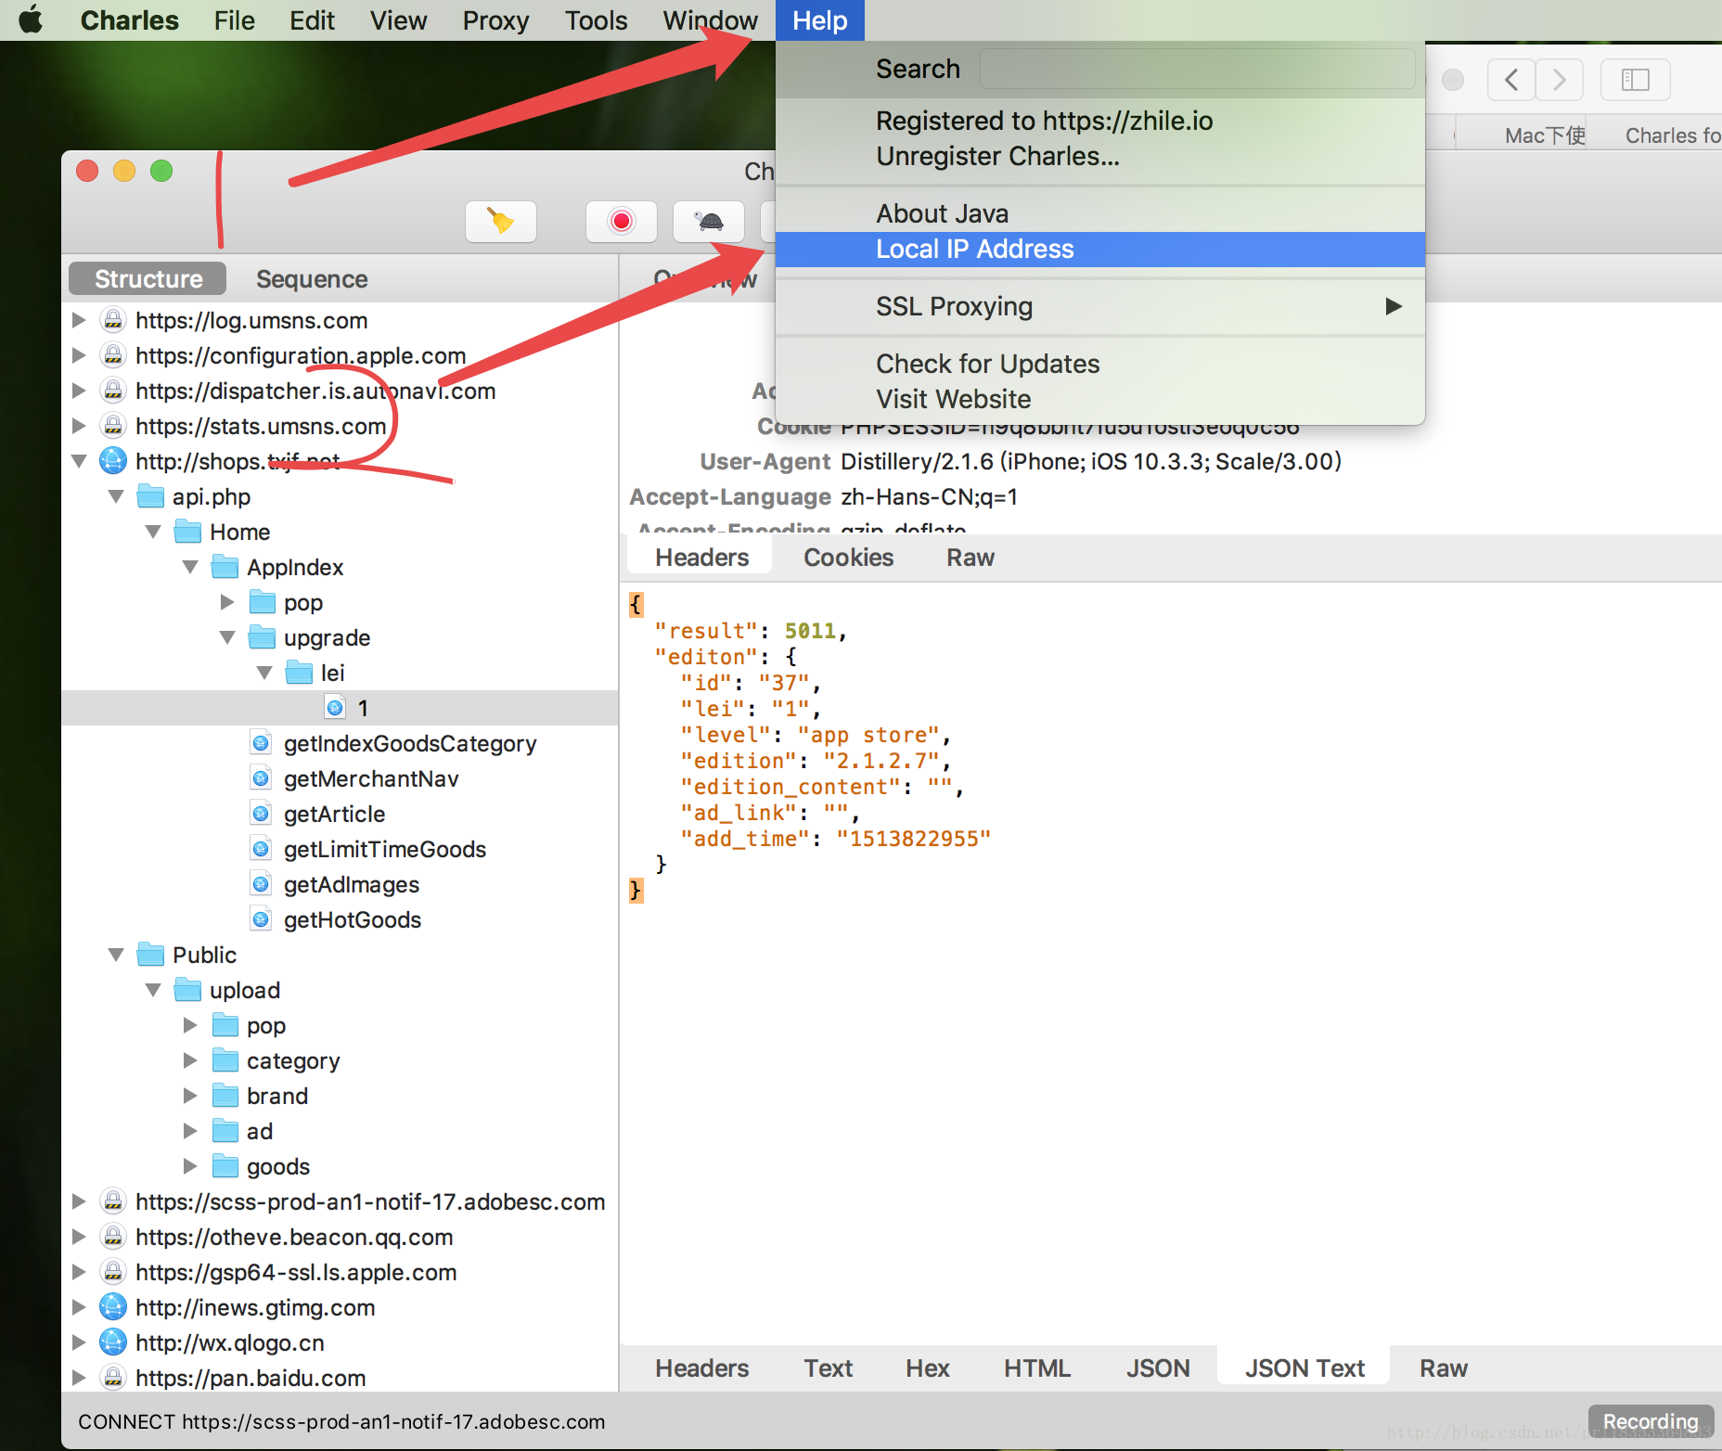Expand the goods folder under upload
The width and height of the screenshot is (1722, 1451).
(190, 1166)
